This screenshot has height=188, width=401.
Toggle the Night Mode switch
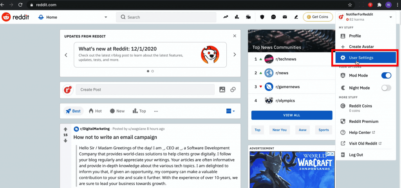(x=386, y=88)
